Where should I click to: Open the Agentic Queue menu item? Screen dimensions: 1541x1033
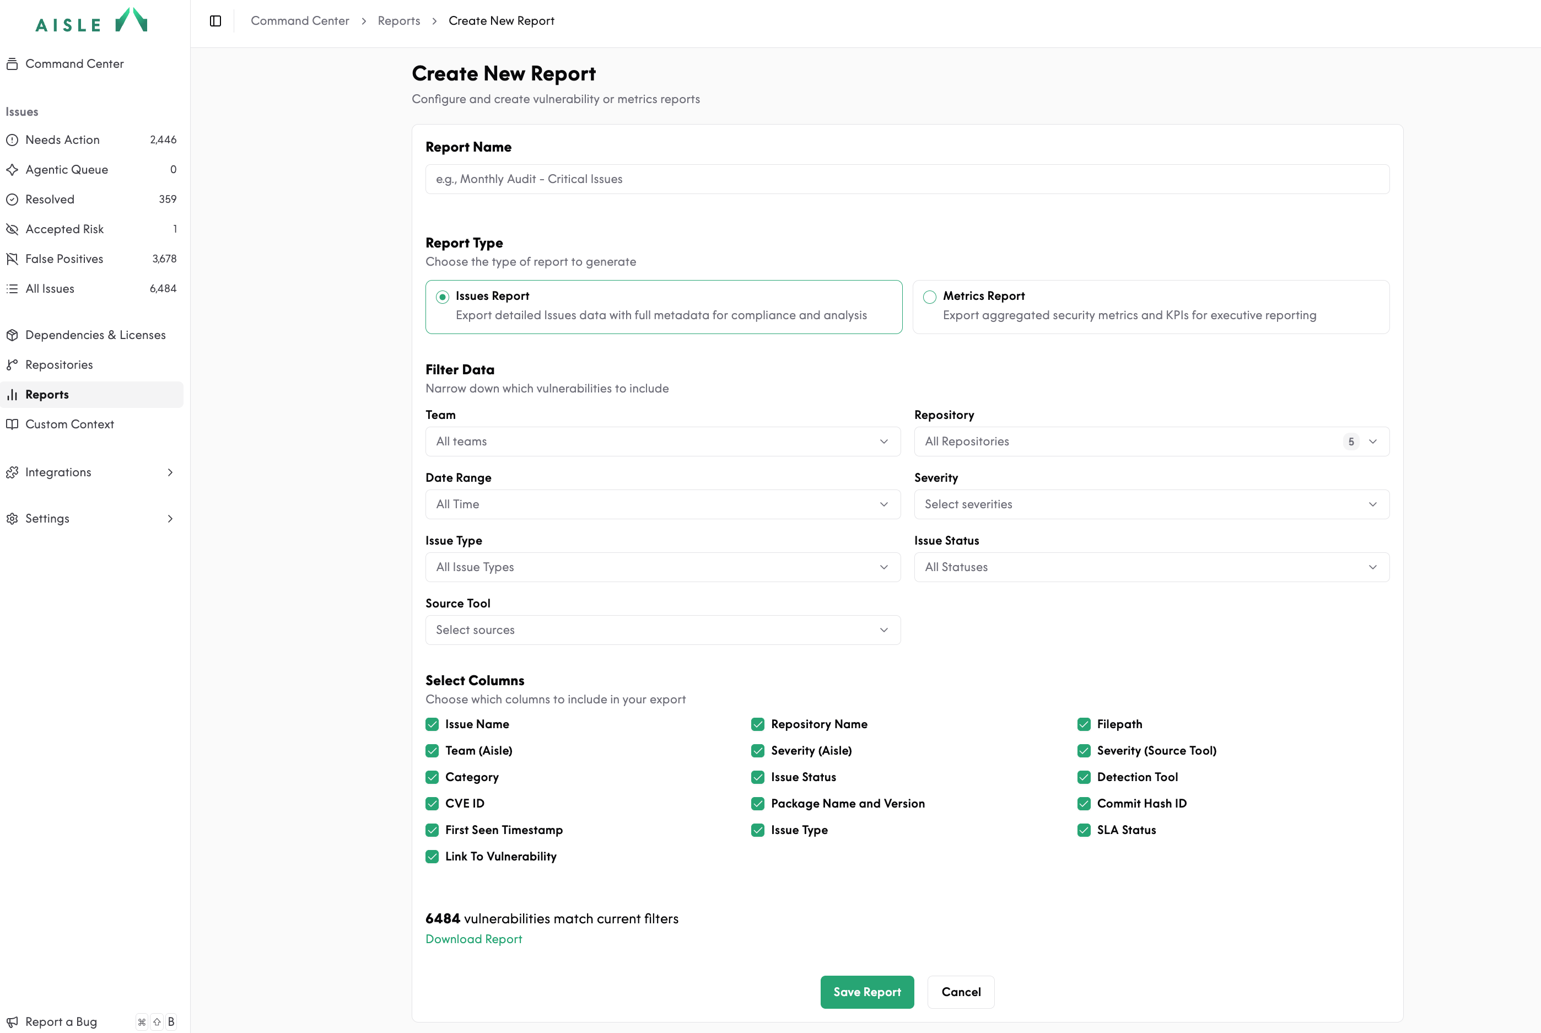pyautogui.click(x=91, y=169)
